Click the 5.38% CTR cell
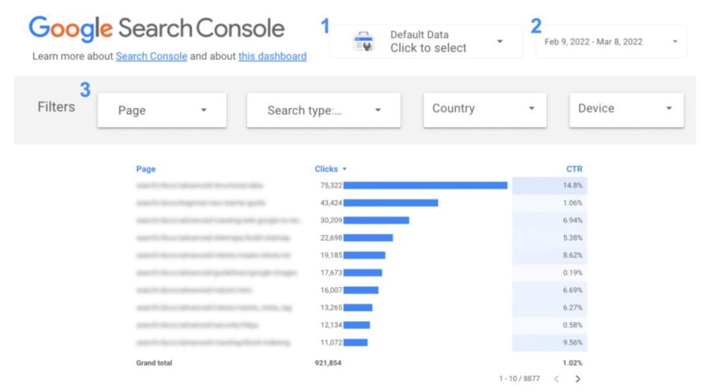Viewport: 711px width, 392px height. coord(550,237)
